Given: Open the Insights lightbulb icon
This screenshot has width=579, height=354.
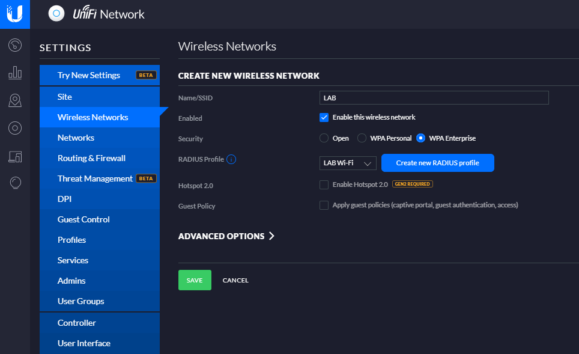Looking at the screenshot, I should click(15, 183).
